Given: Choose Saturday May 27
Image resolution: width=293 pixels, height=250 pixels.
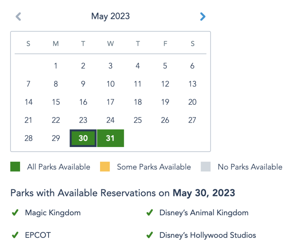Looking at the screenshot, I should [x=192, y=120].
